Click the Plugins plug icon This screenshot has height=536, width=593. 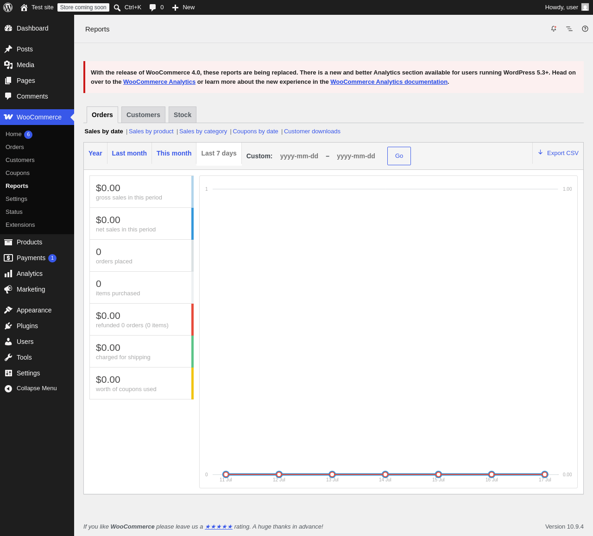(8, 326)
